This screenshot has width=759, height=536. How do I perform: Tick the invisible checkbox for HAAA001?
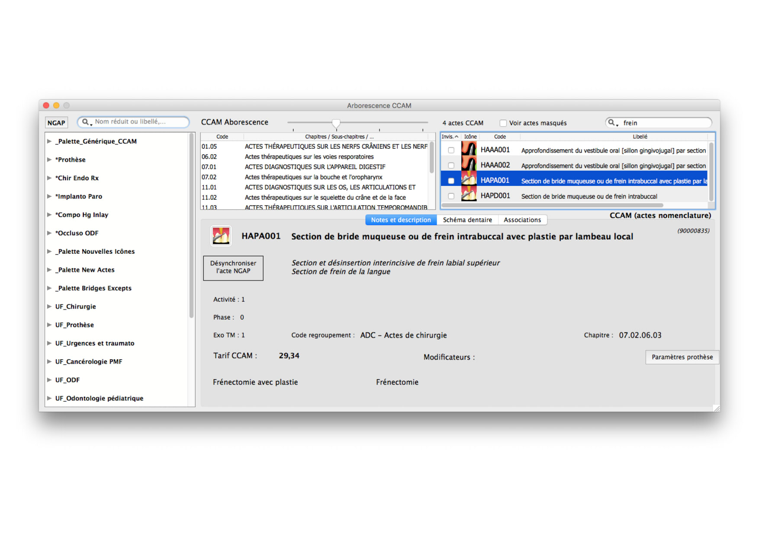[451, 150]
